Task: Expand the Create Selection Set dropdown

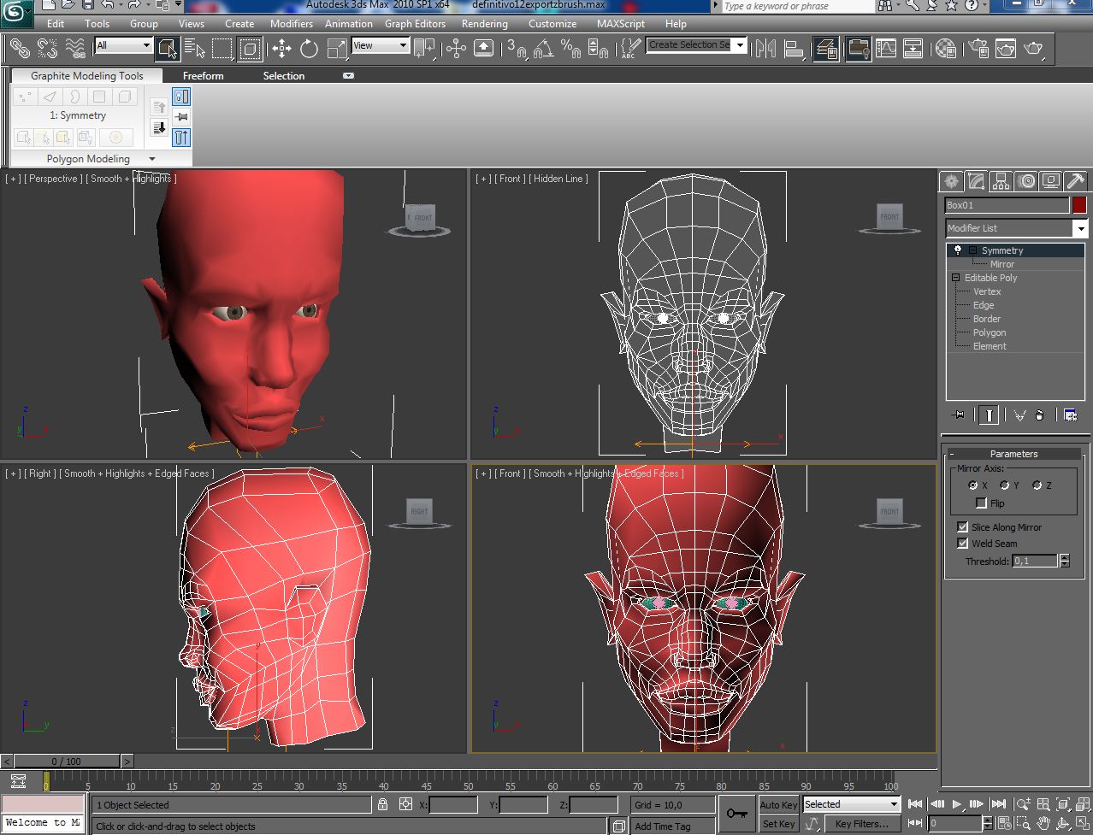Action: [x=740, y=45]
